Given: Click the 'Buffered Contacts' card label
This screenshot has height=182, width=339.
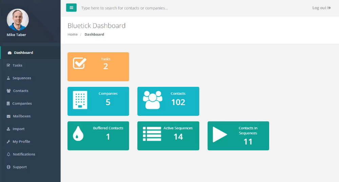Looking at the screenshot, I should coord(108,128).
